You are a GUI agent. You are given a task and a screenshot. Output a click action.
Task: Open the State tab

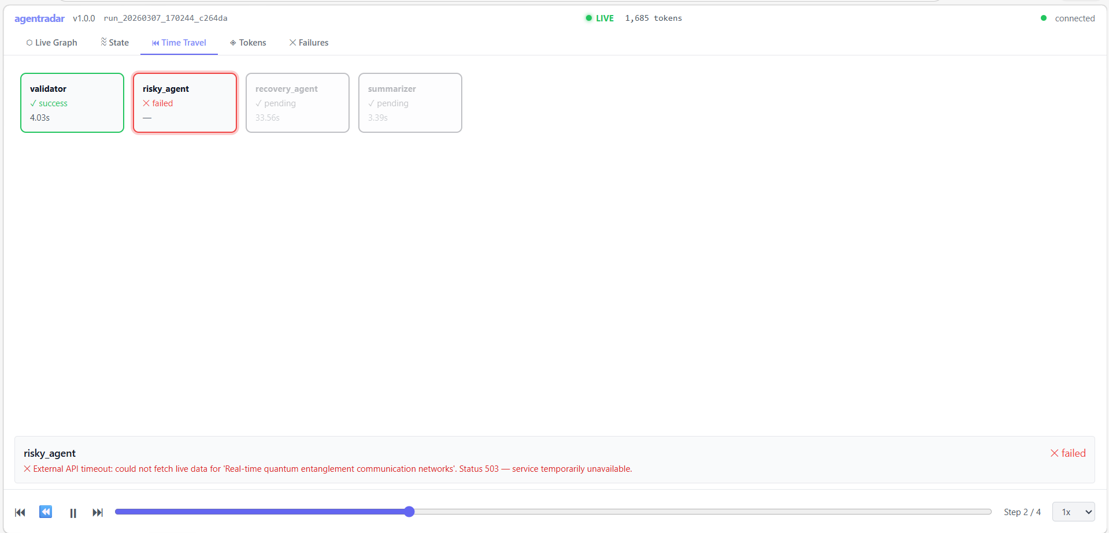(114, 43)
